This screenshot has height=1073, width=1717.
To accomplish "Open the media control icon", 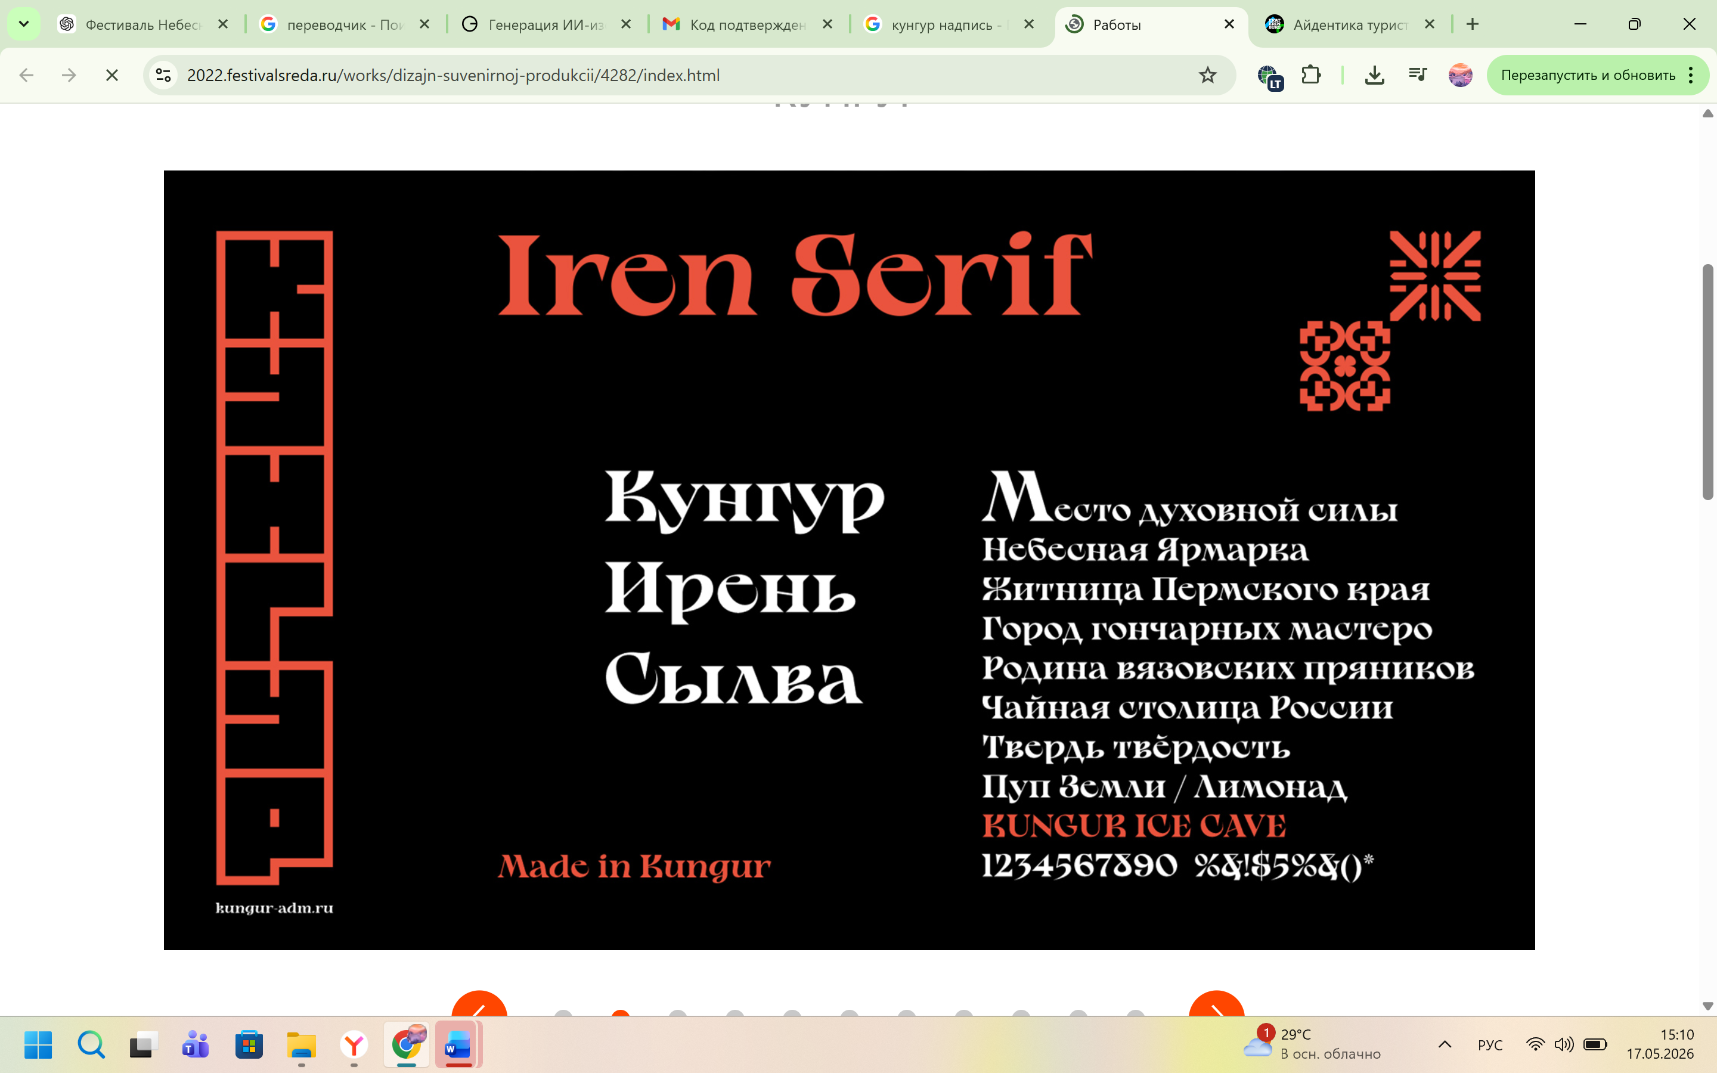I will tap(1417, 75).
